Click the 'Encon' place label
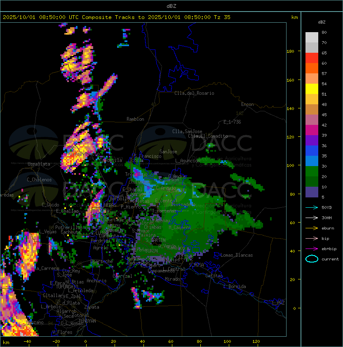This screenshot has height=347, width=343. coord(247,104)
